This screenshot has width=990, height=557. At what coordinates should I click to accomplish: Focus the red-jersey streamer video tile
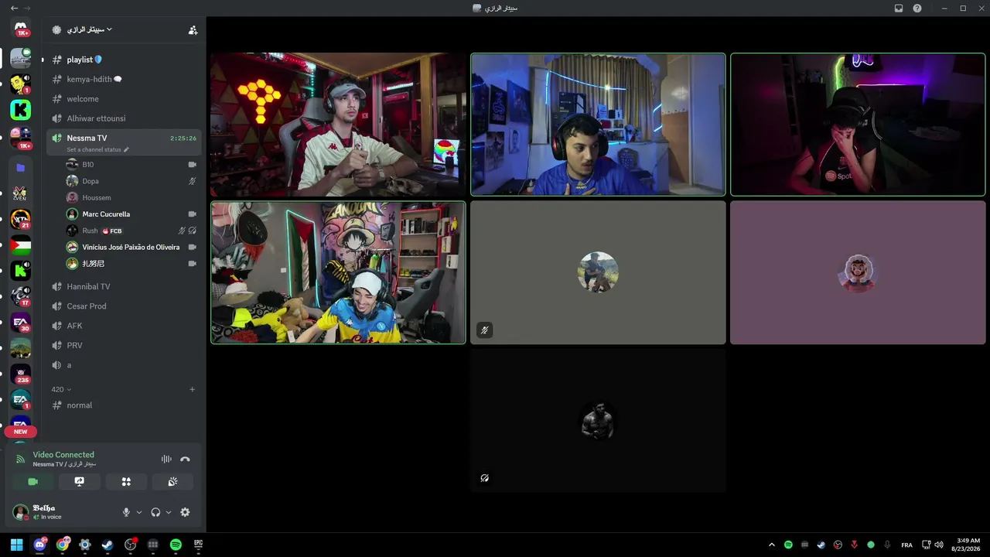tap(338, 125)
